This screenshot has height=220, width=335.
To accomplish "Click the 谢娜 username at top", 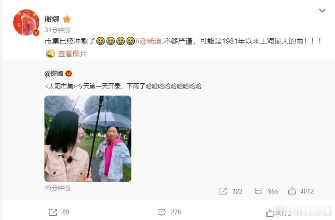I will (52, 19).
